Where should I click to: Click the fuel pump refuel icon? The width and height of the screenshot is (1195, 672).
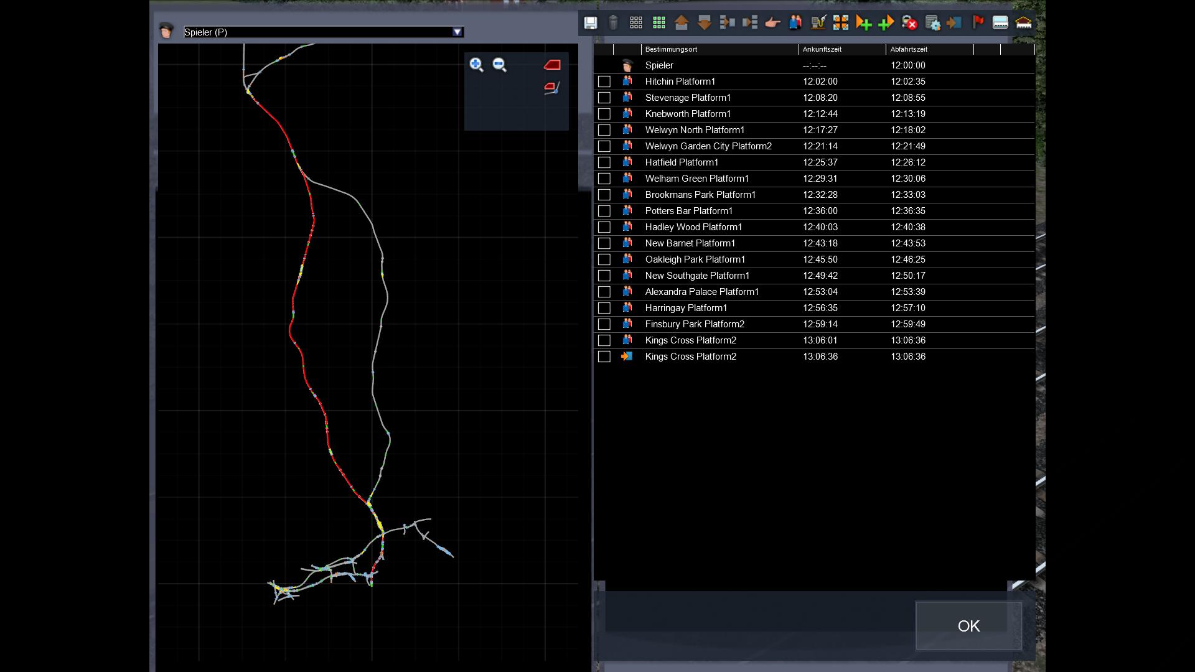pos(818,23)
